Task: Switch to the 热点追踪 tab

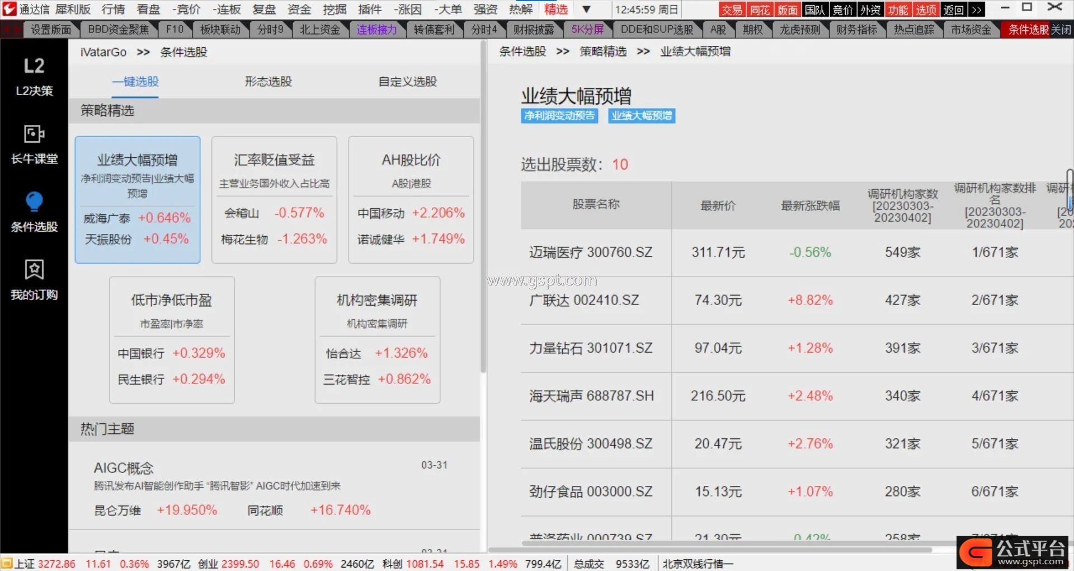Action: pos(914,30)
